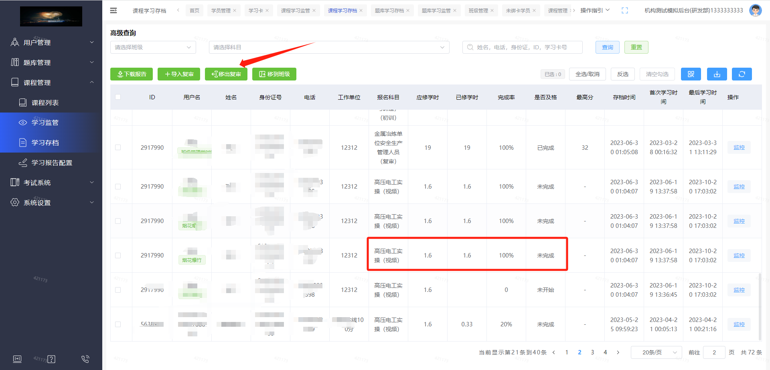
Task: Check the row with 0.33 completed hours
Action: 118,324
